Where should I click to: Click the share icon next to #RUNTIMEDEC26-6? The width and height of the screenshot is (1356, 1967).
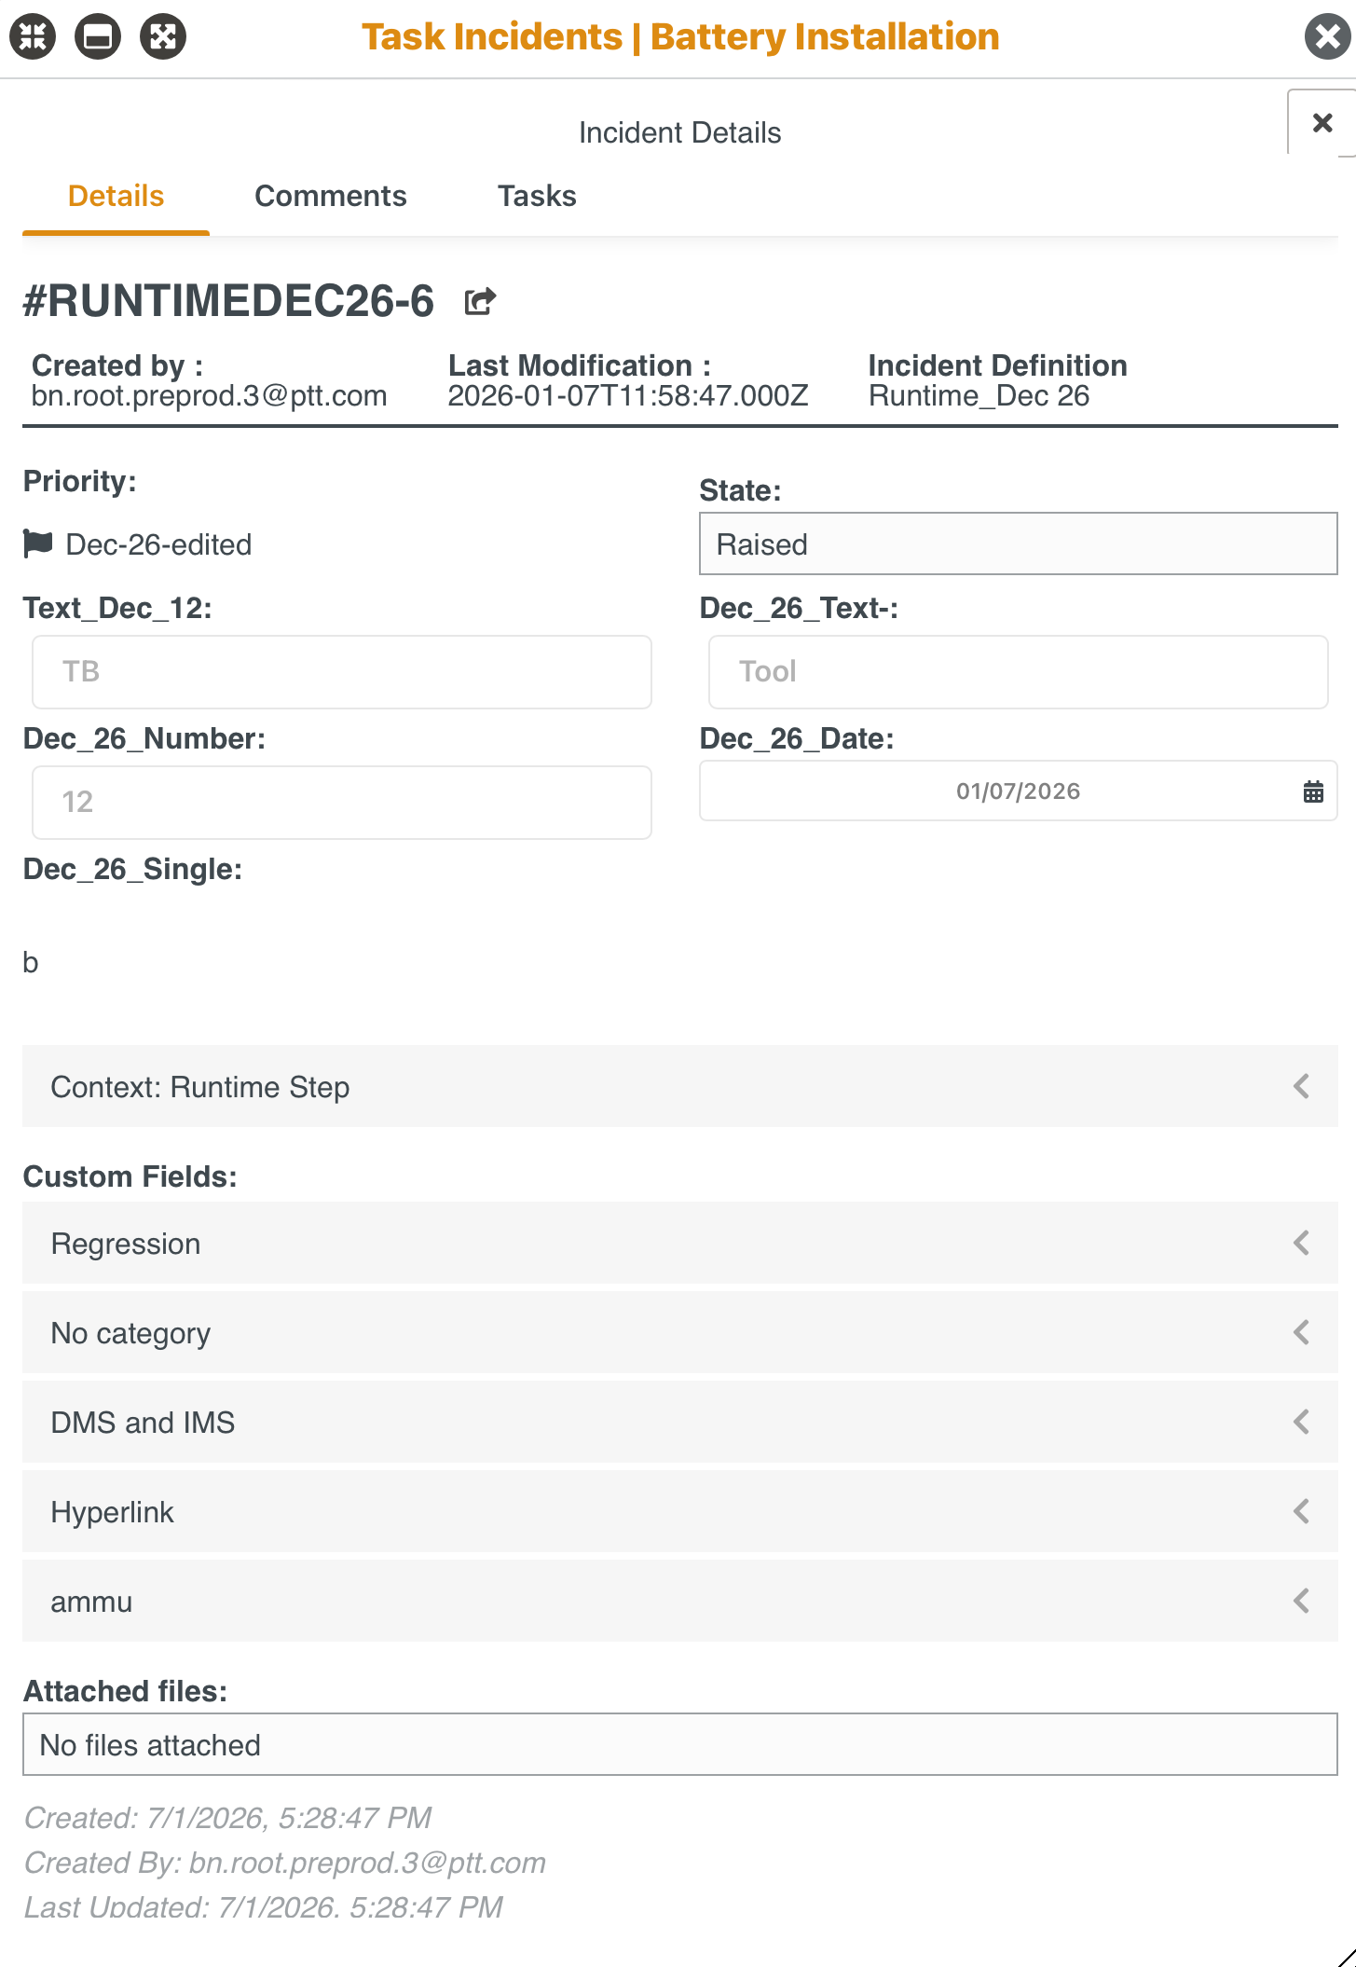pos(480,301)
